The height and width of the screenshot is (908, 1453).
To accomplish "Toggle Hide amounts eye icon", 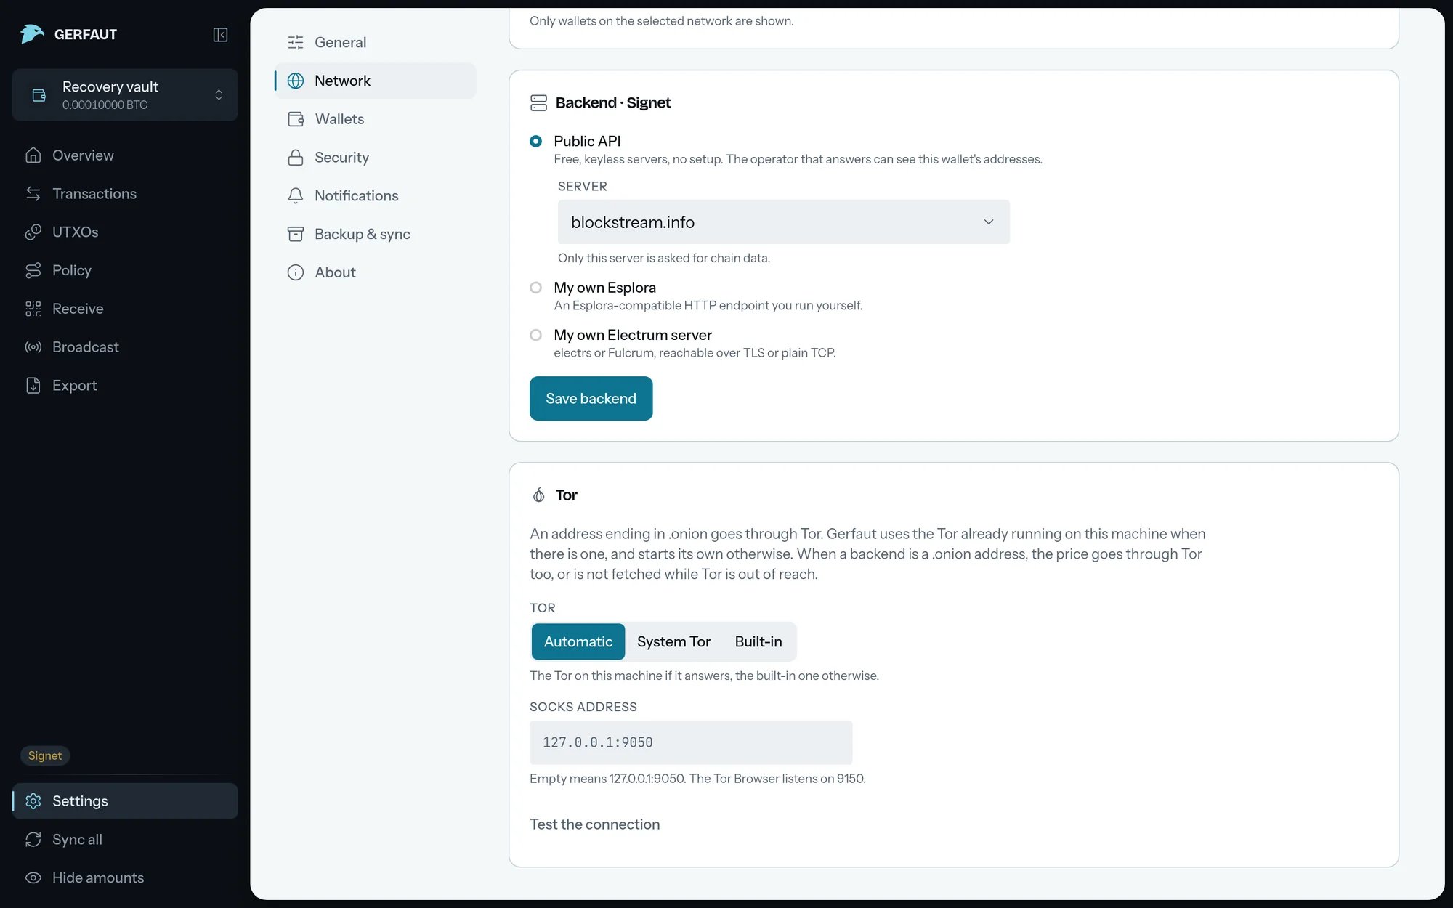I will pos(33,878).
